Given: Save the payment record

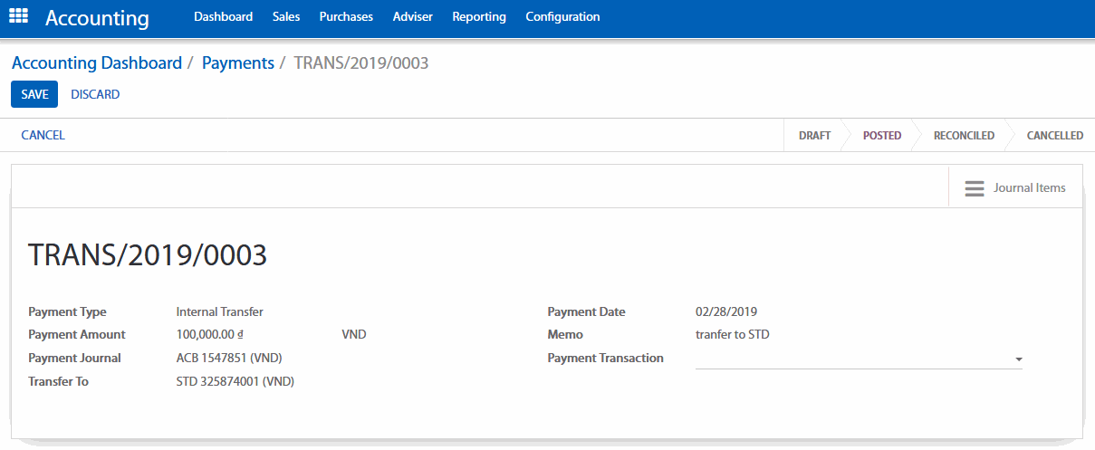Looking at the screenshot, I should click(34, 94).
